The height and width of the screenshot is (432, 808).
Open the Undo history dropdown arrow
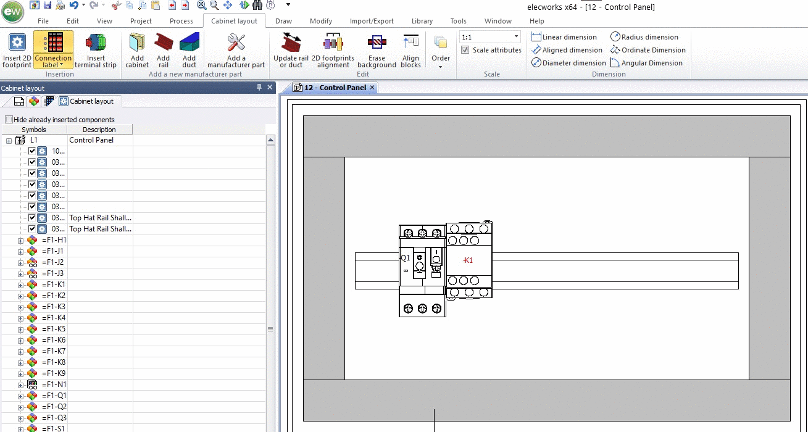82,5
